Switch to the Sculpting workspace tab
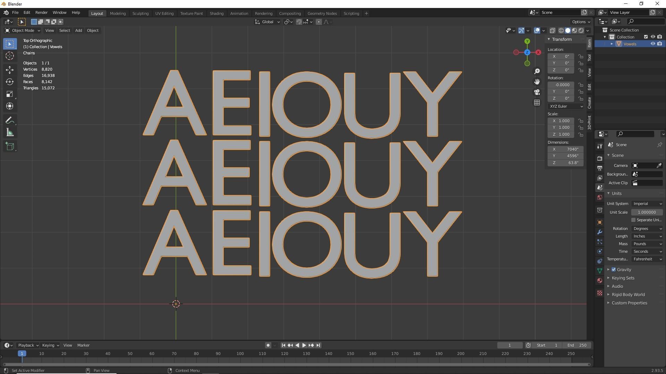The width and height of the screenshot is (666, 374). pyautogui.click(x=140, y=13)
